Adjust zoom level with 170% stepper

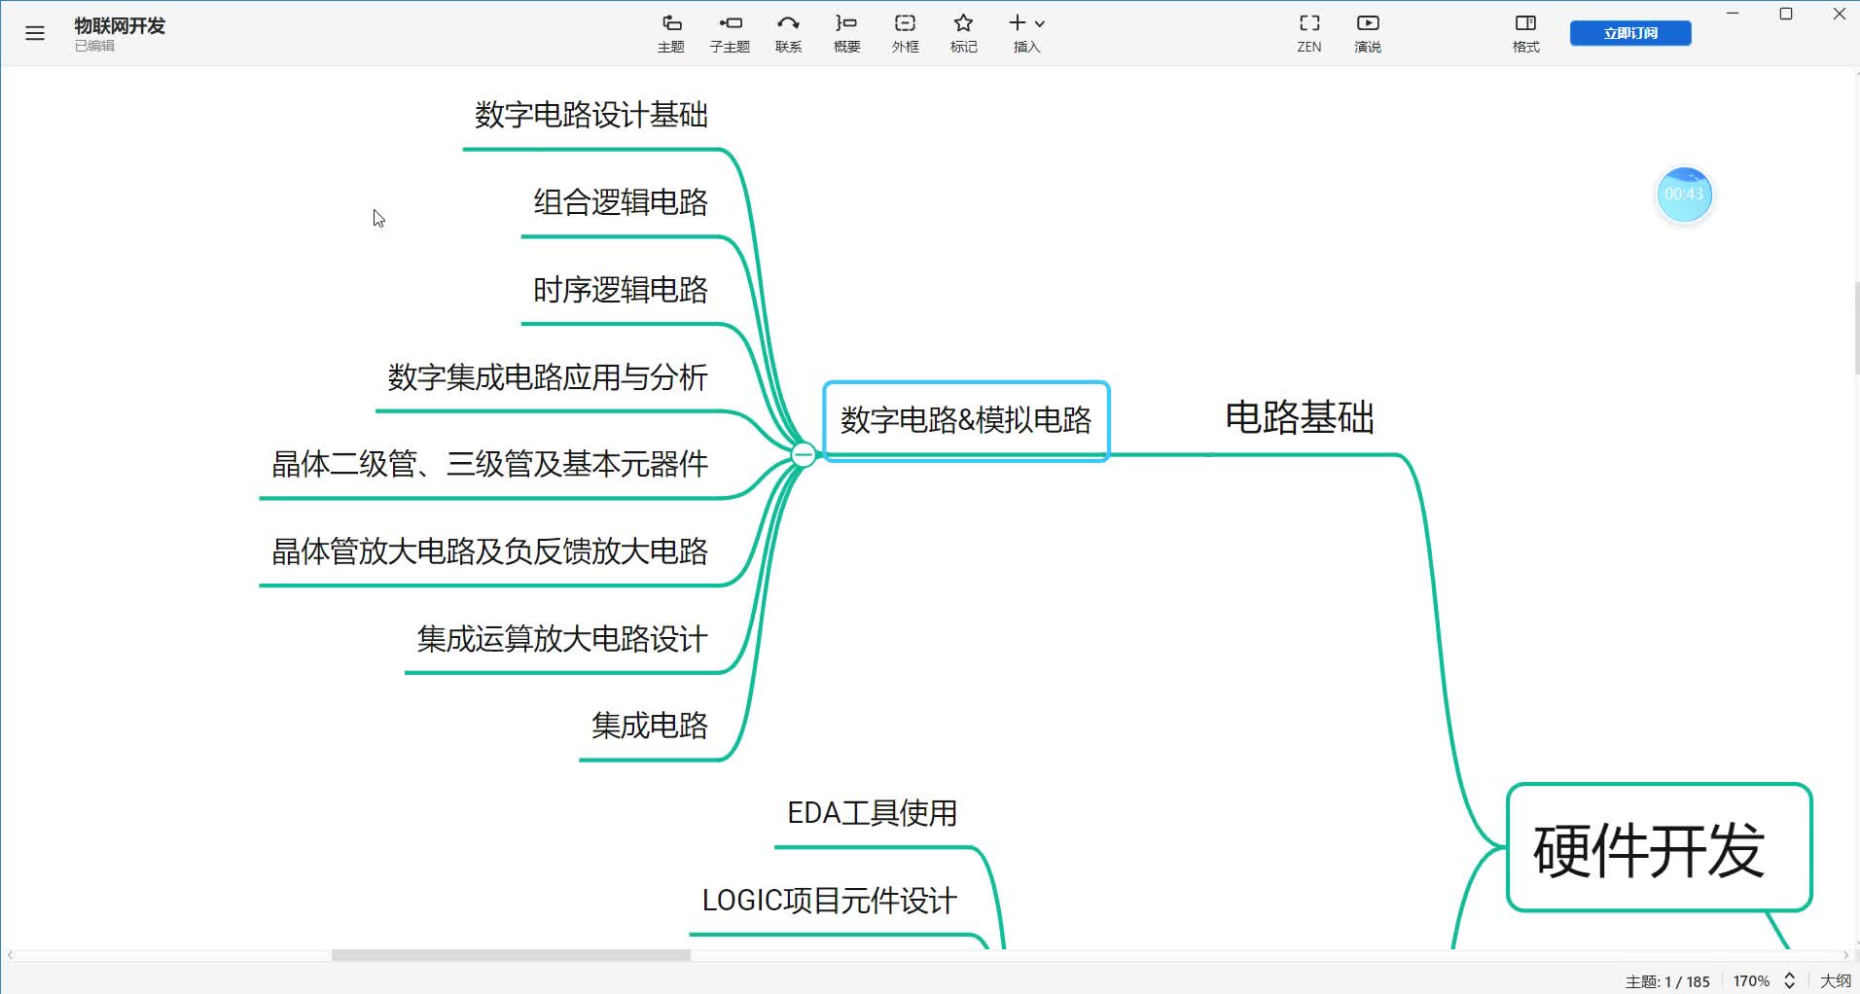point(1789,981)
